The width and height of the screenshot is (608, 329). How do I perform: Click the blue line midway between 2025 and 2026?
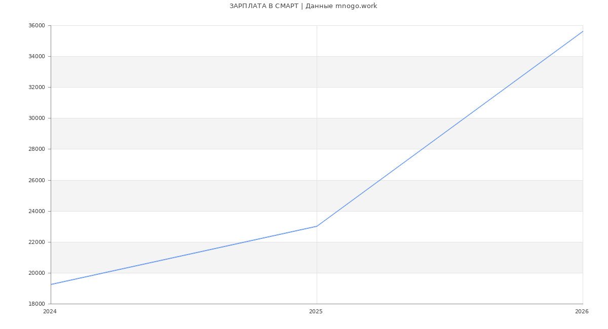[x=449, y=129]
